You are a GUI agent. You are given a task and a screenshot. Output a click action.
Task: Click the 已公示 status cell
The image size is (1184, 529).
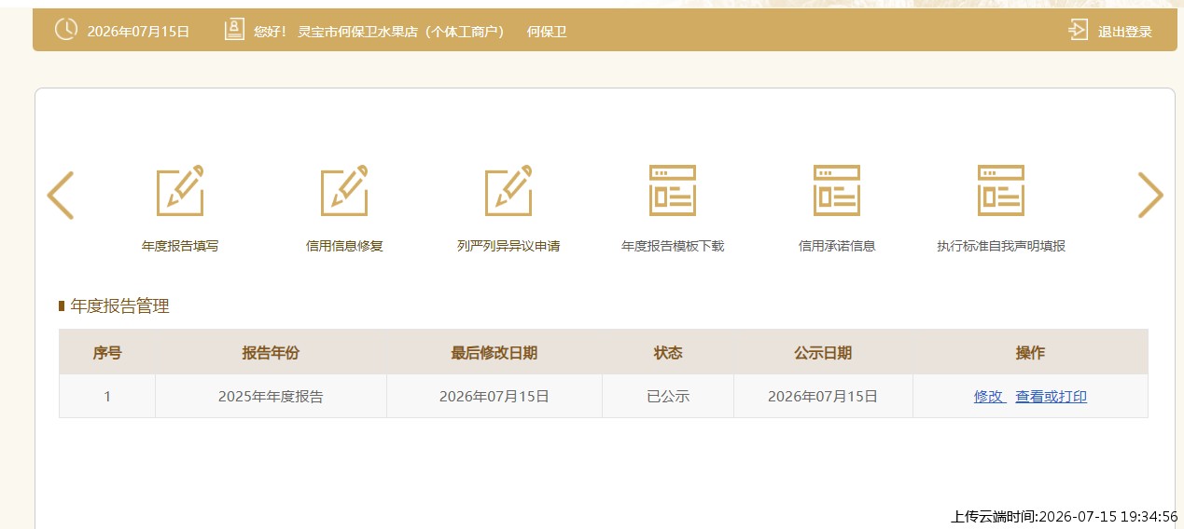668,396
